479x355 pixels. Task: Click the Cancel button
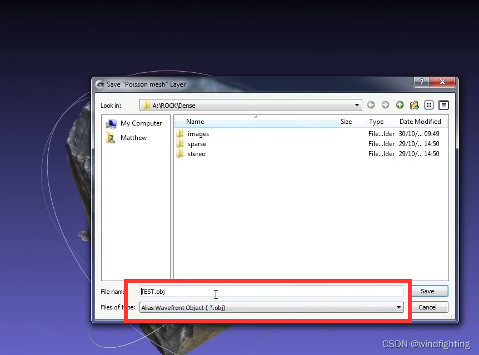(x=427, y=307)
